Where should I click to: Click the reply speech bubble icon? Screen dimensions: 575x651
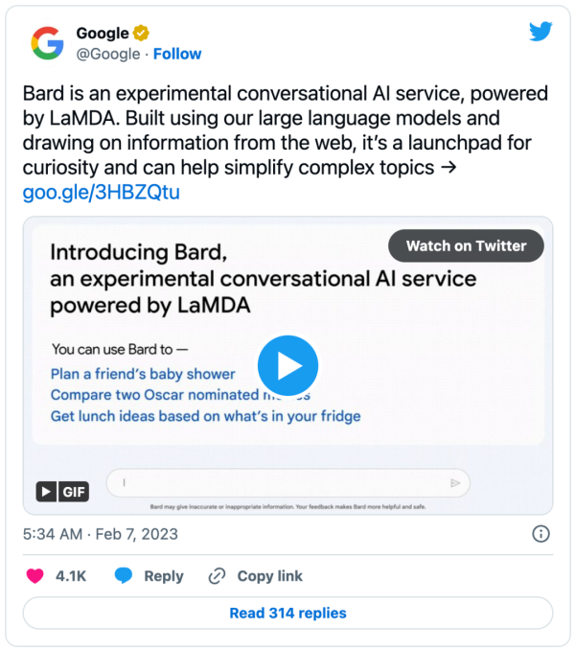(x=124, y=576)
